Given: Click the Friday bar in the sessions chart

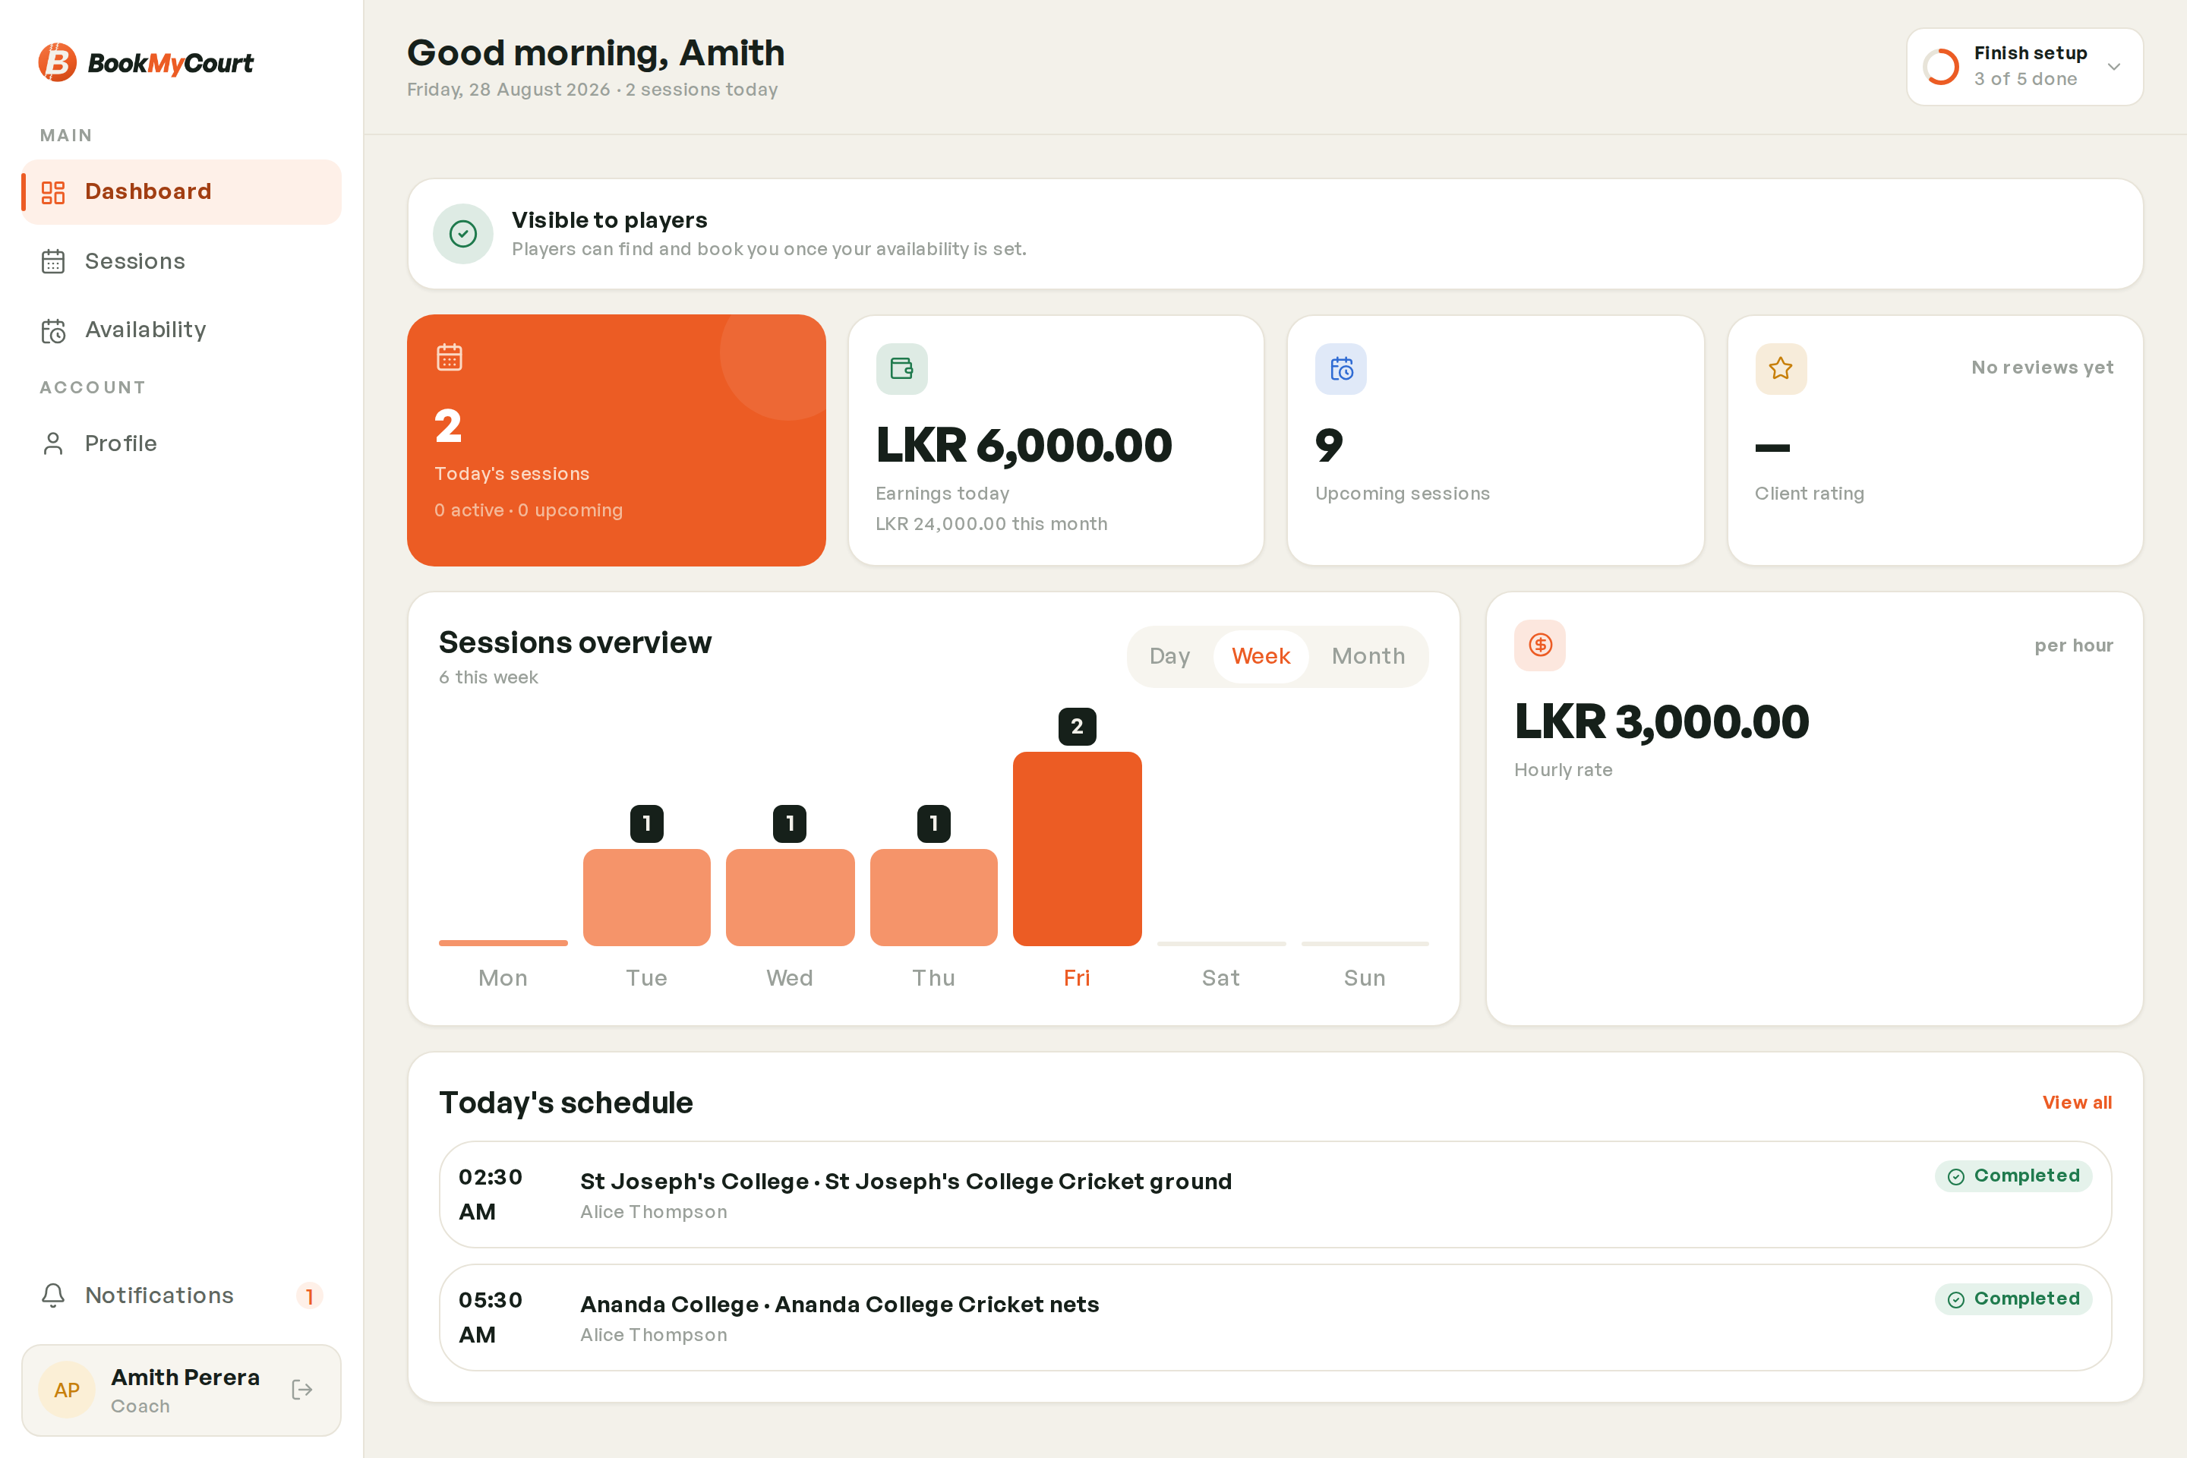Looking at the screenshot, I should [x=1077, y=849].
